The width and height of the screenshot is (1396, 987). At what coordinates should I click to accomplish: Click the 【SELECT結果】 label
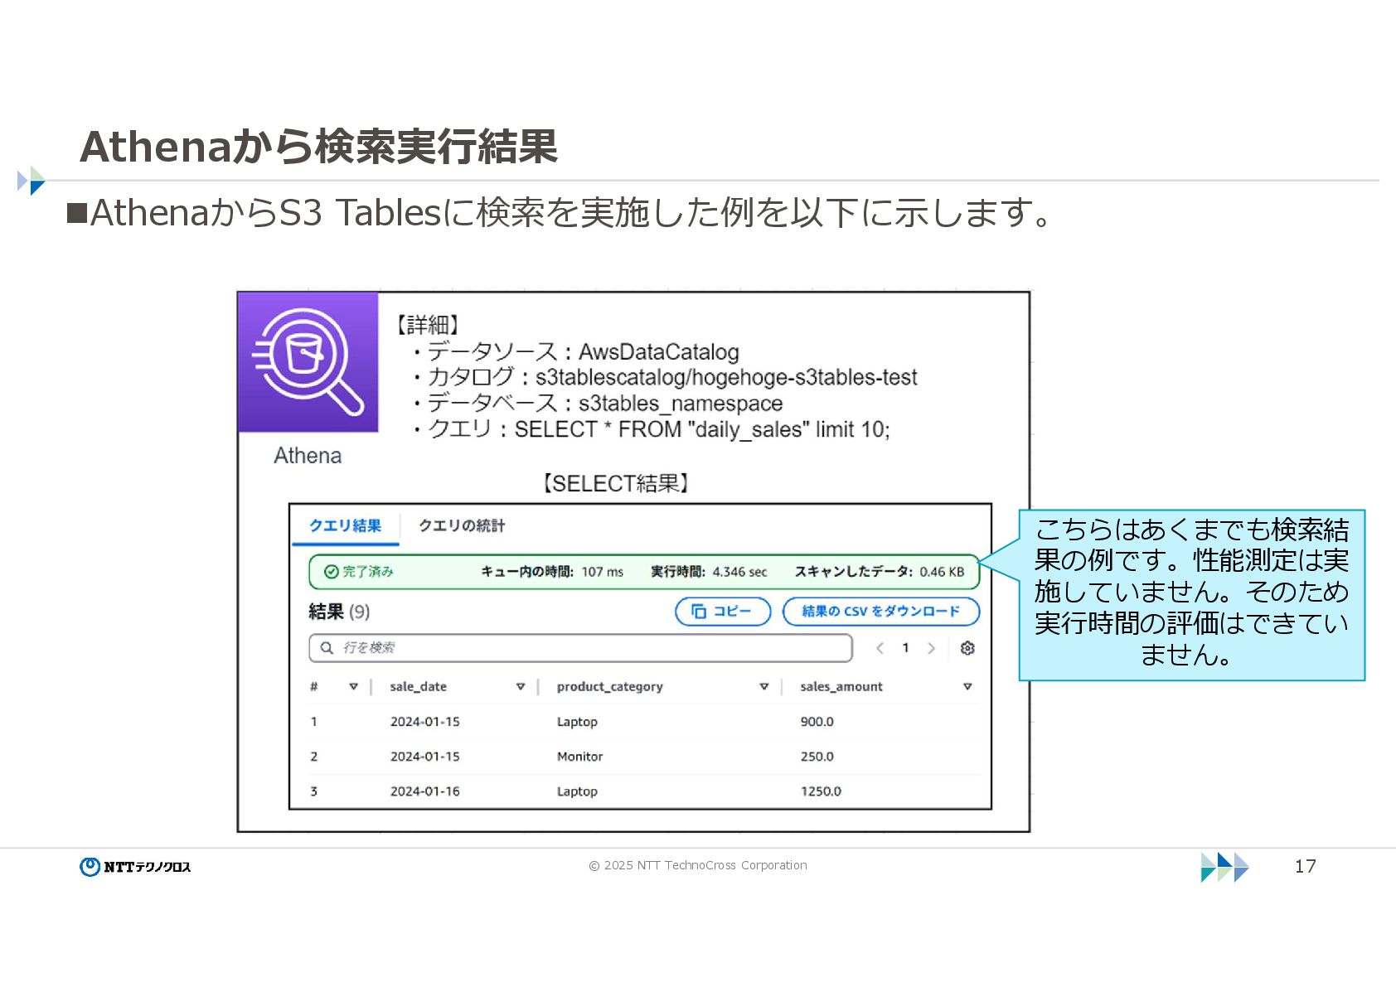click(x=615, y=483)
